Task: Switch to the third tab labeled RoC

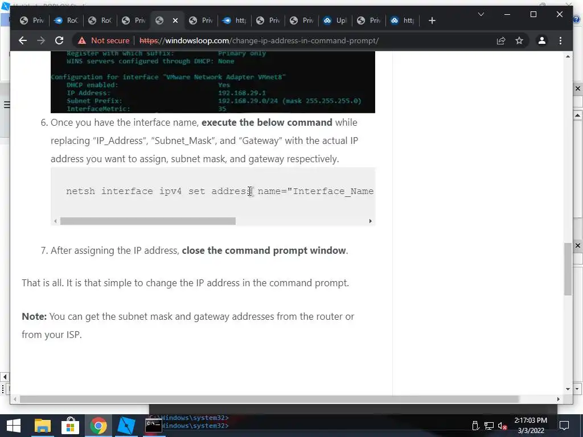Action: 100,20
